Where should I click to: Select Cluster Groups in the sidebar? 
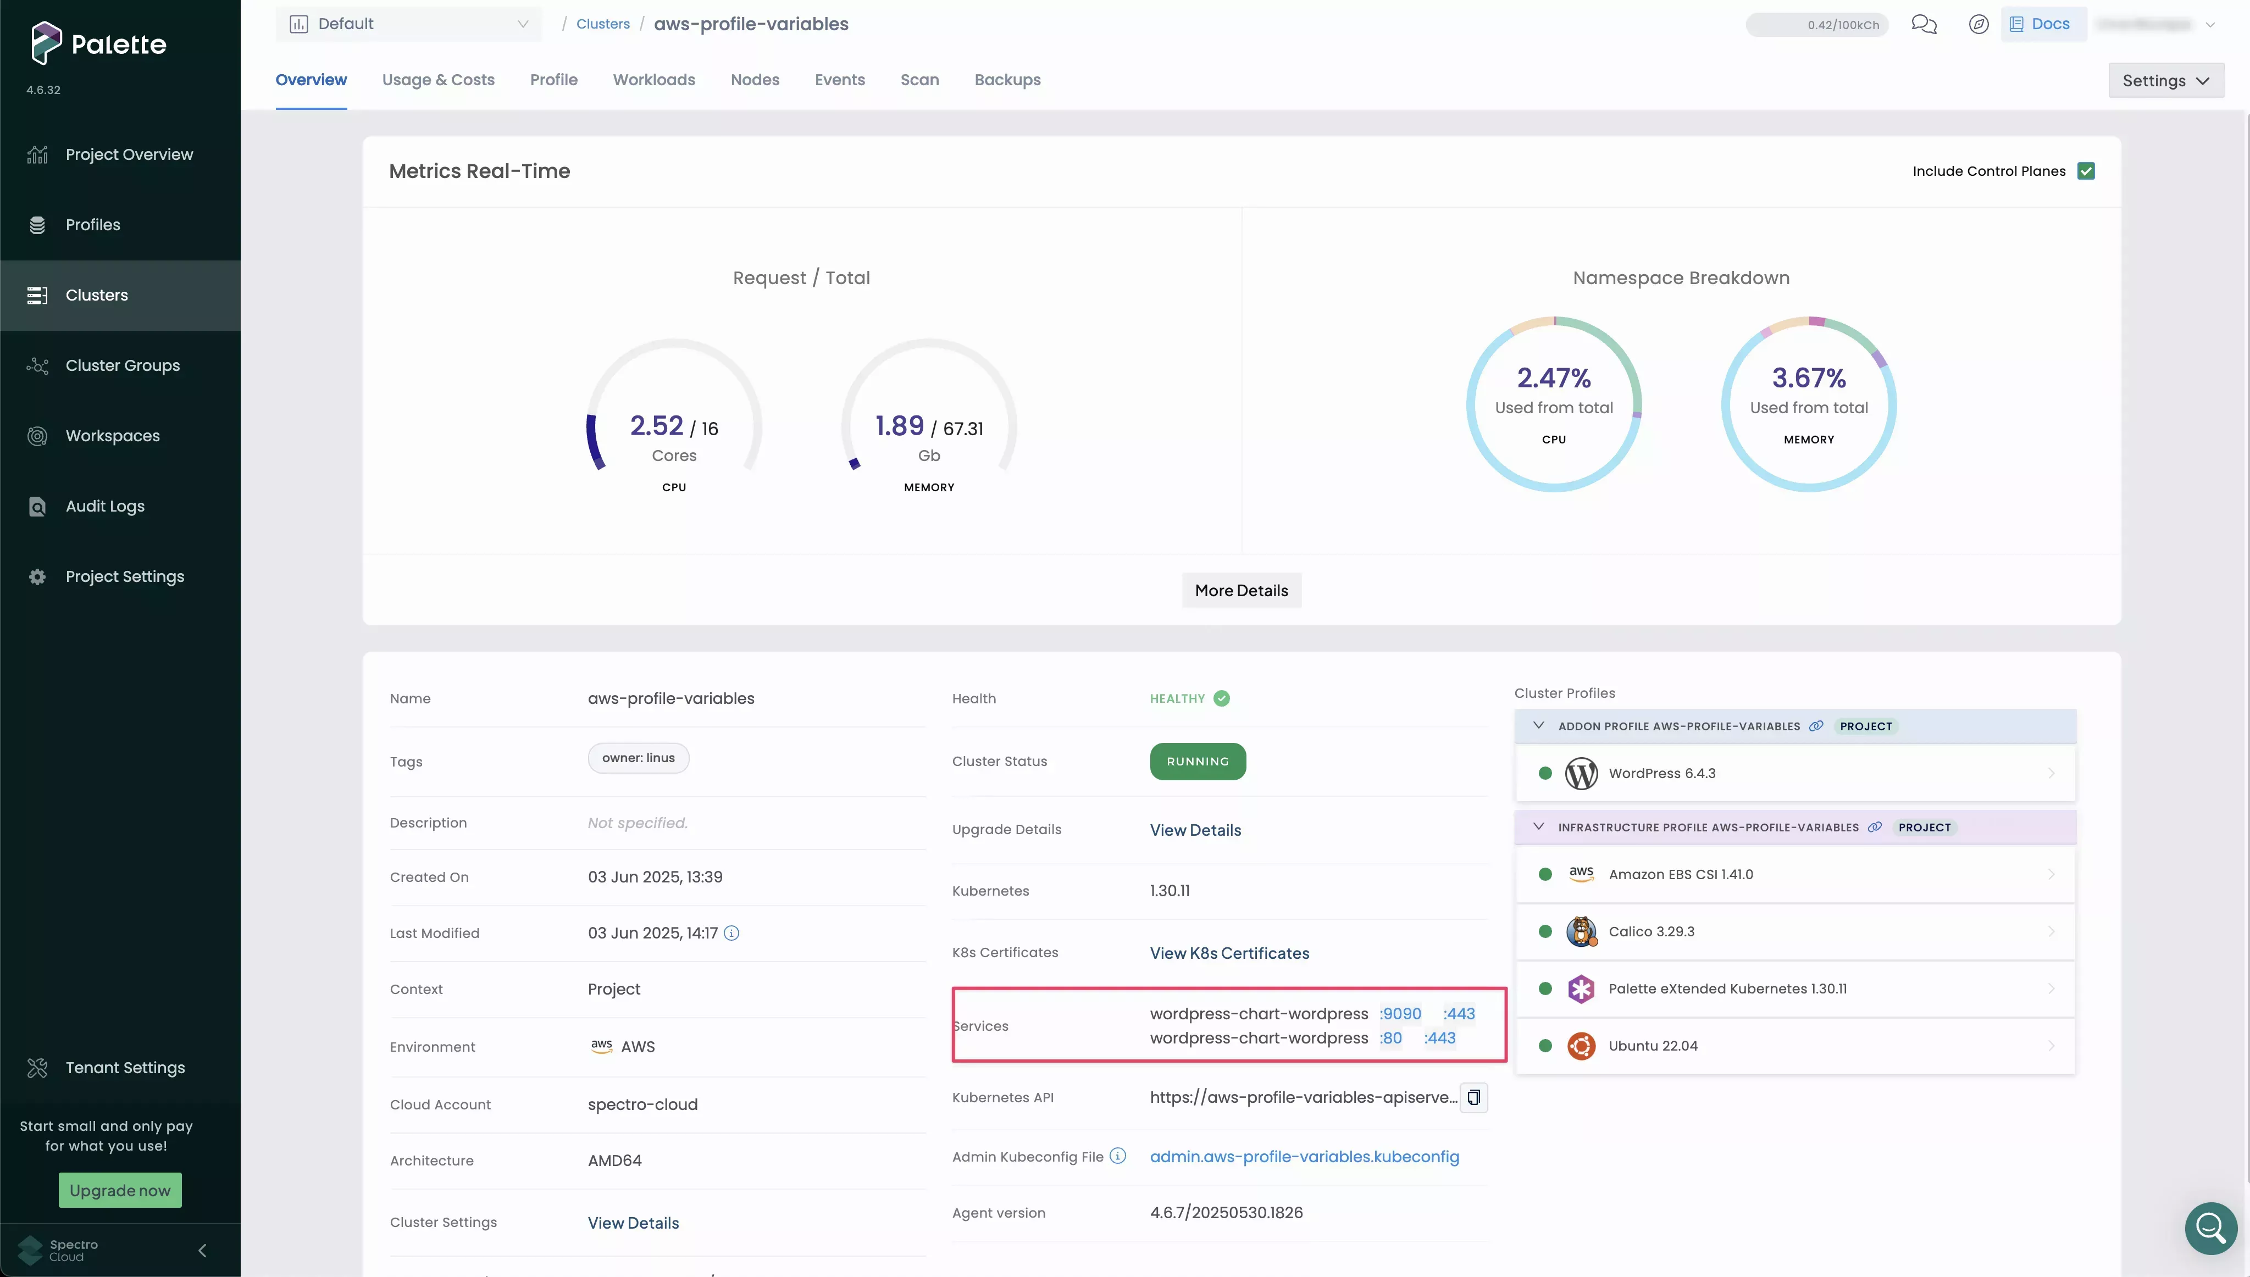pos(122,366)
